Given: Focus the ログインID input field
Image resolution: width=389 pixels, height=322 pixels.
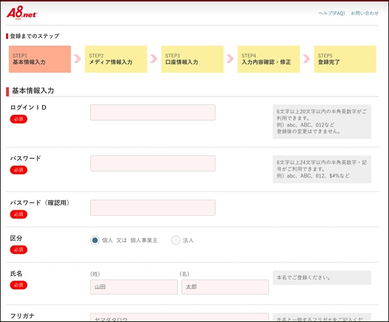Looking at the screenshot, I should (153, 113).
